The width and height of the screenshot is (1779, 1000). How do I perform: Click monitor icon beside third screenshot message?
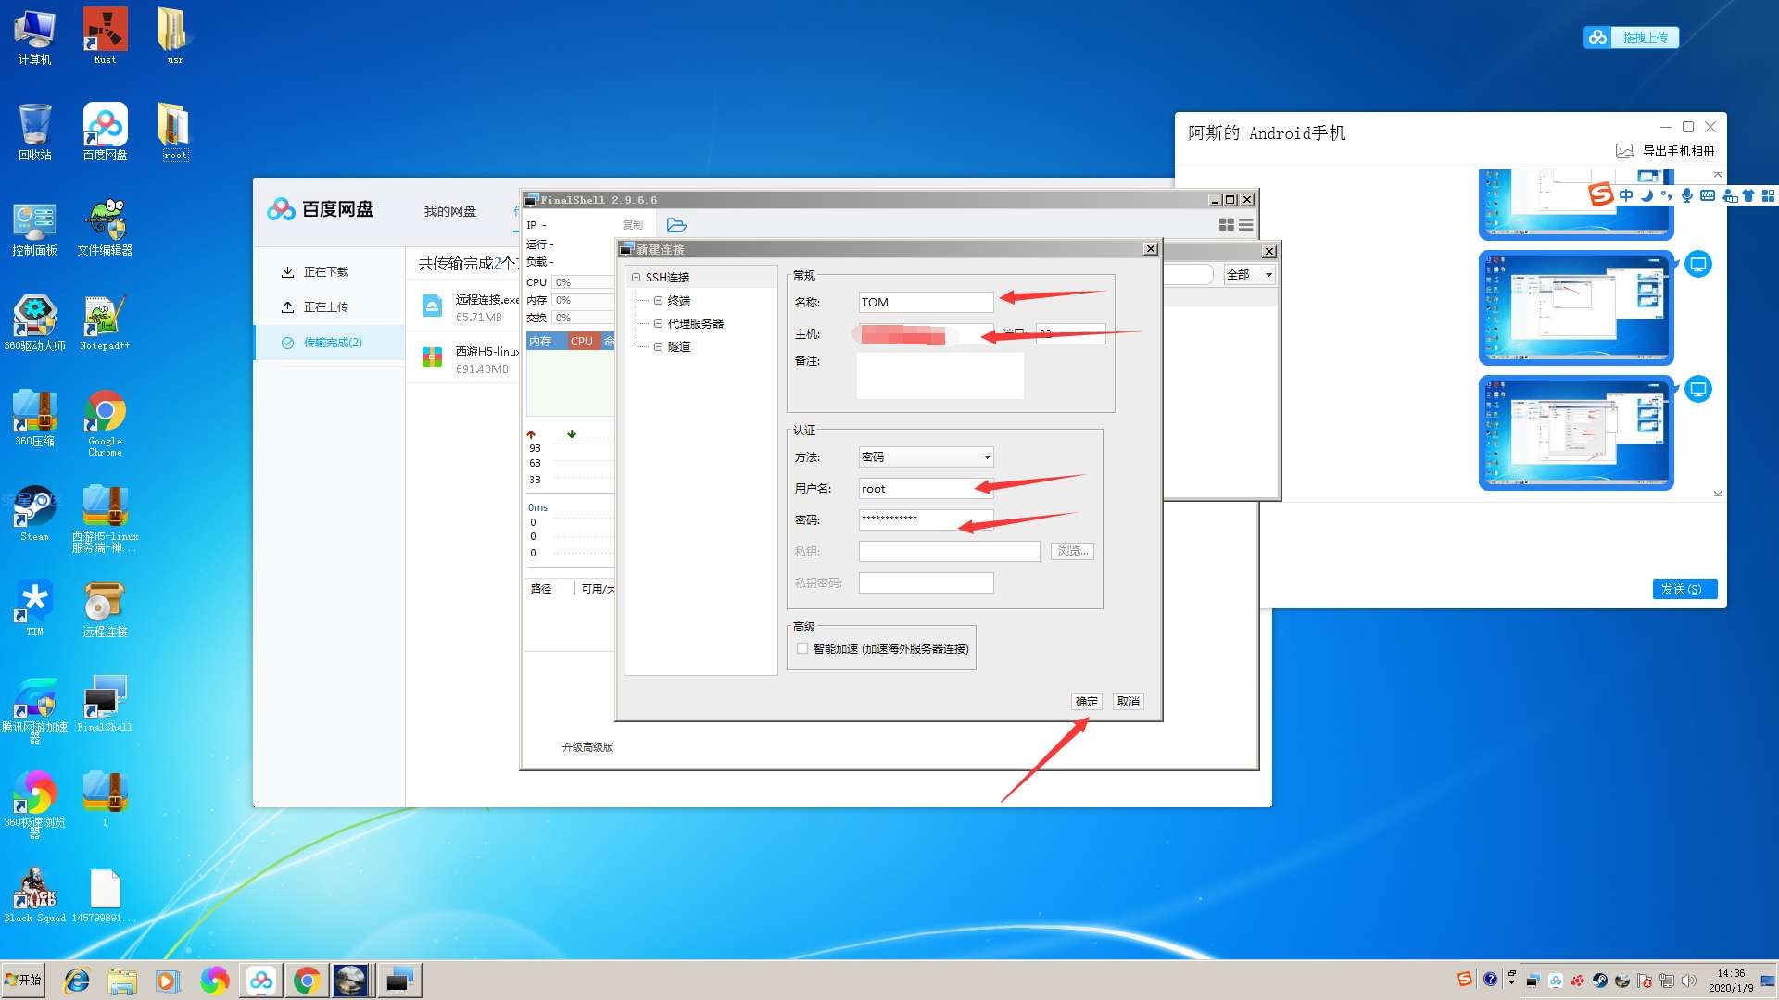1697,390
